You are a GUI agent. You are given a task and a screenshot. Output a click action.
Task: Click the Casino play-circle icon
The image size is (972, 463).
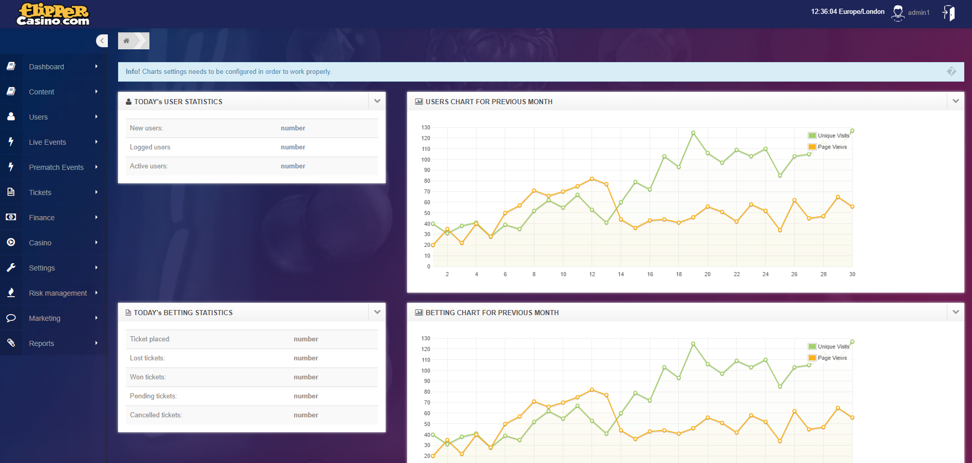pyautogui.click(x=11, y=242)
